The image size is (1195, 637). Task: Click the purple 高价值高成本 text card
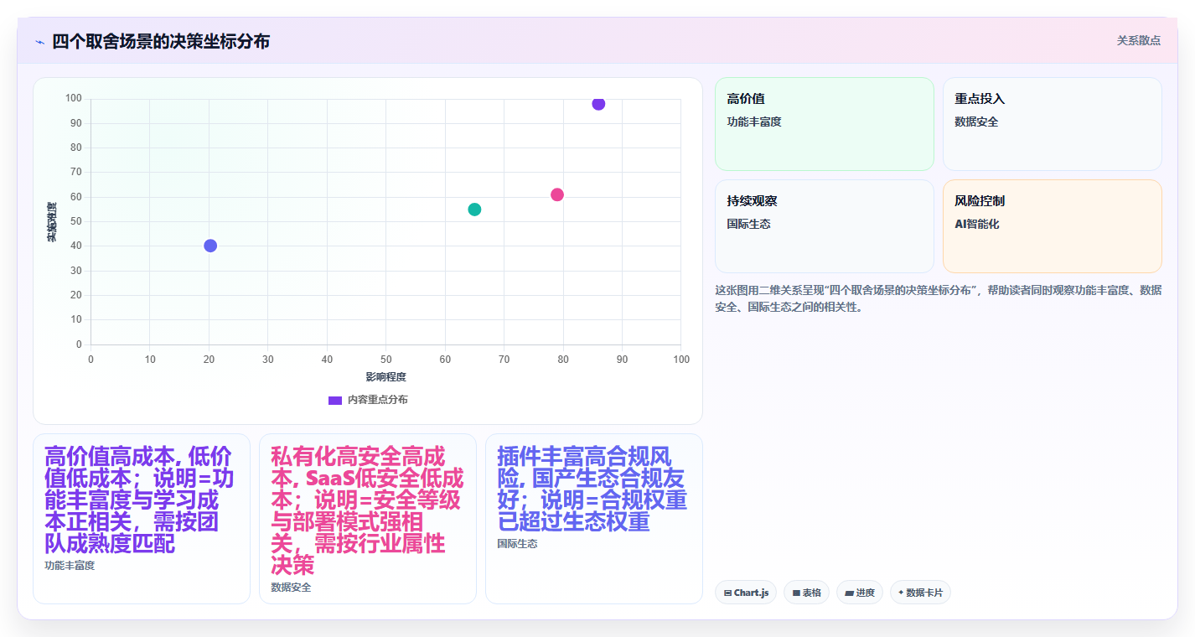click(x=142, y=519)
